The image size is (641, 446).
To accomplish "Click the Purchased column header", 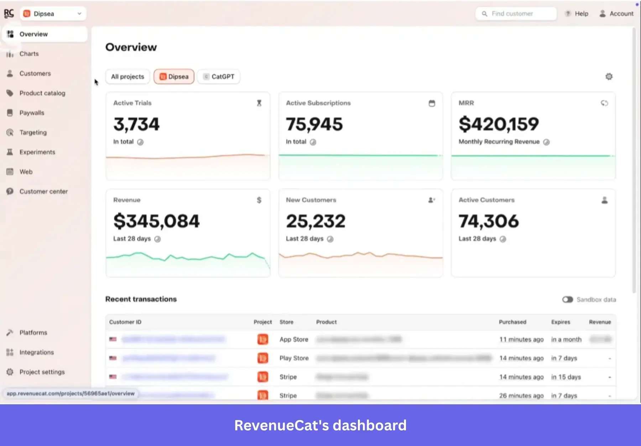I will point(512,322).
